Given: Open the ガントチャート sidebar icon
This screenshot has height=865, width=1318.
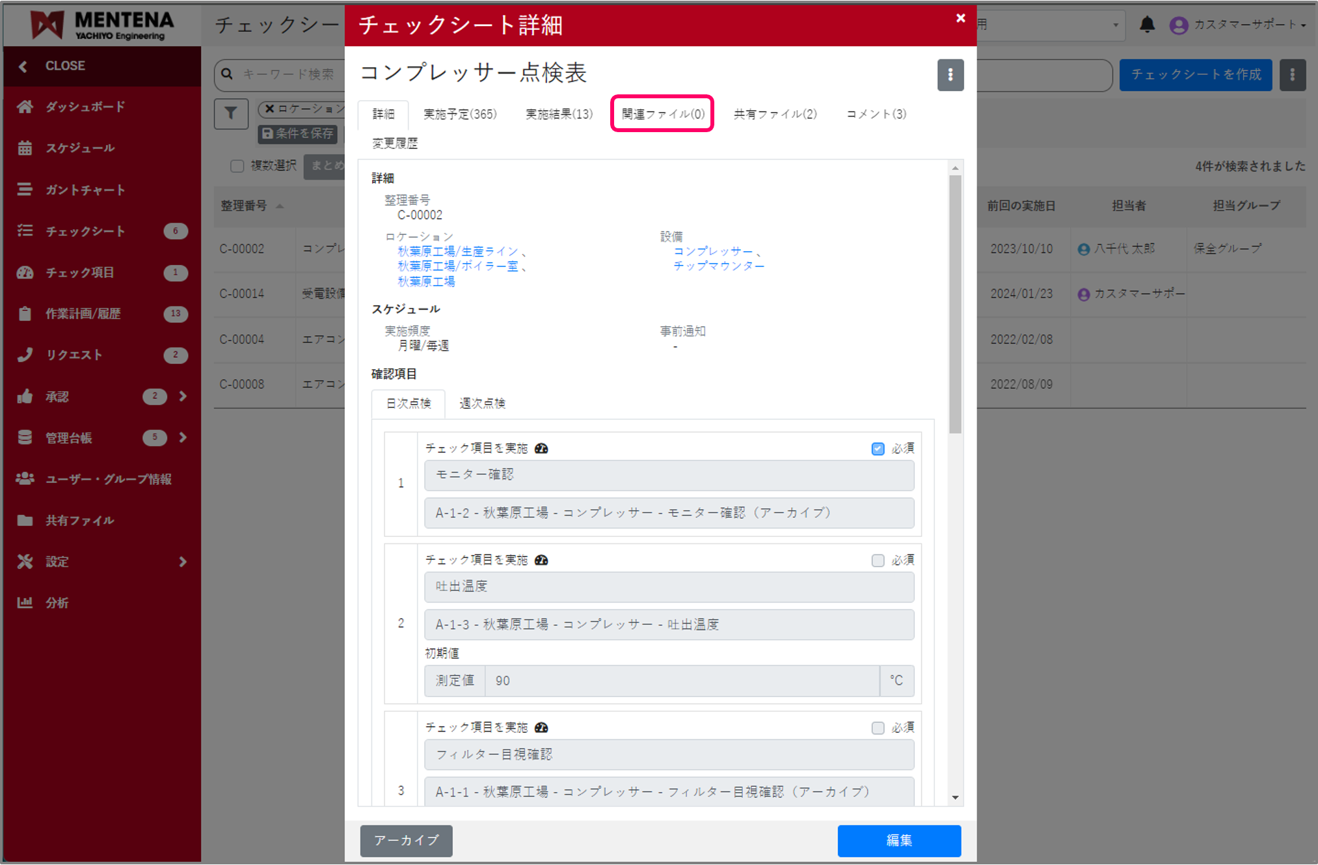Looking at the screenshot, I should 25,189.
